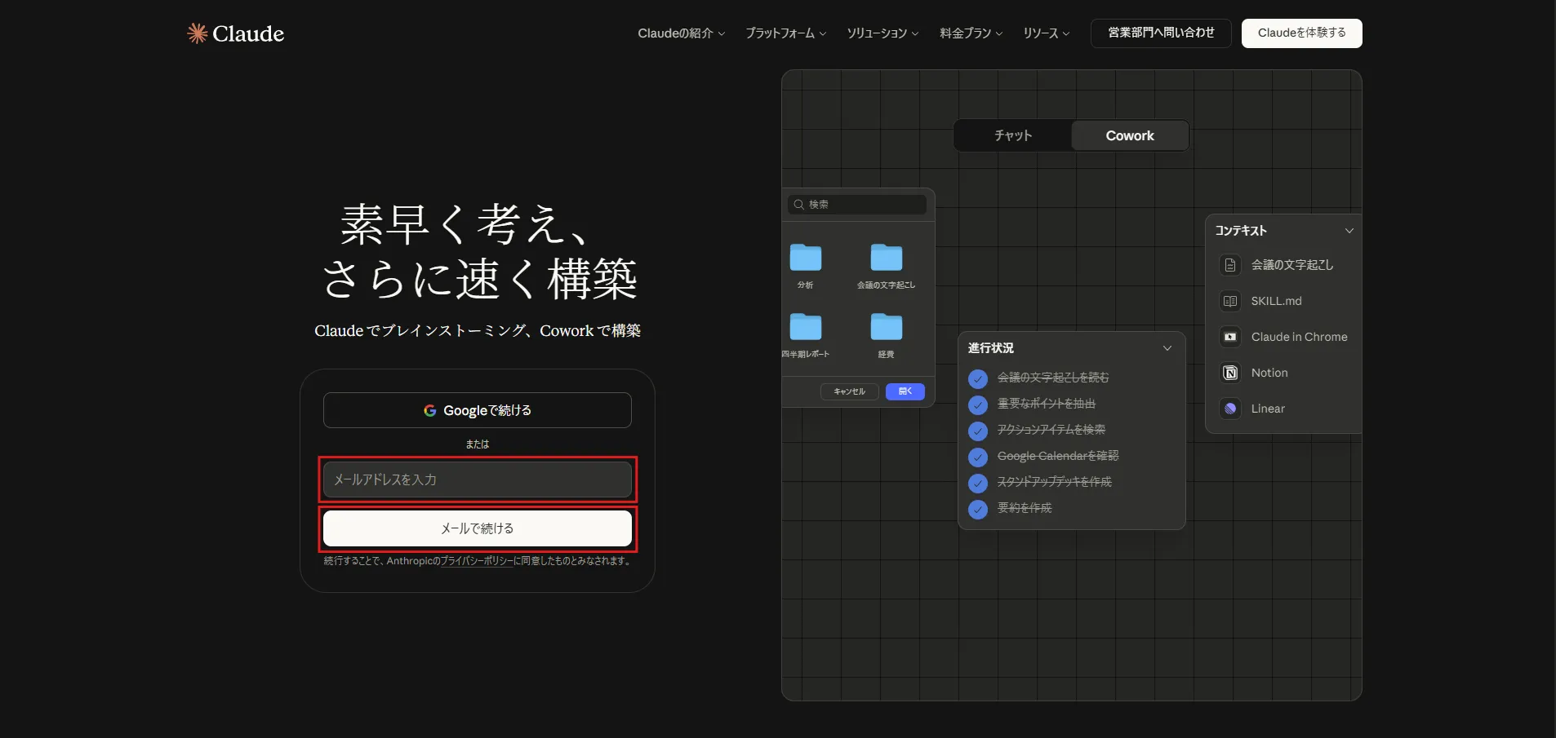Select the SKILL.md book icon
This screenshot has height=738, width=1556.
pos(1230,301)
